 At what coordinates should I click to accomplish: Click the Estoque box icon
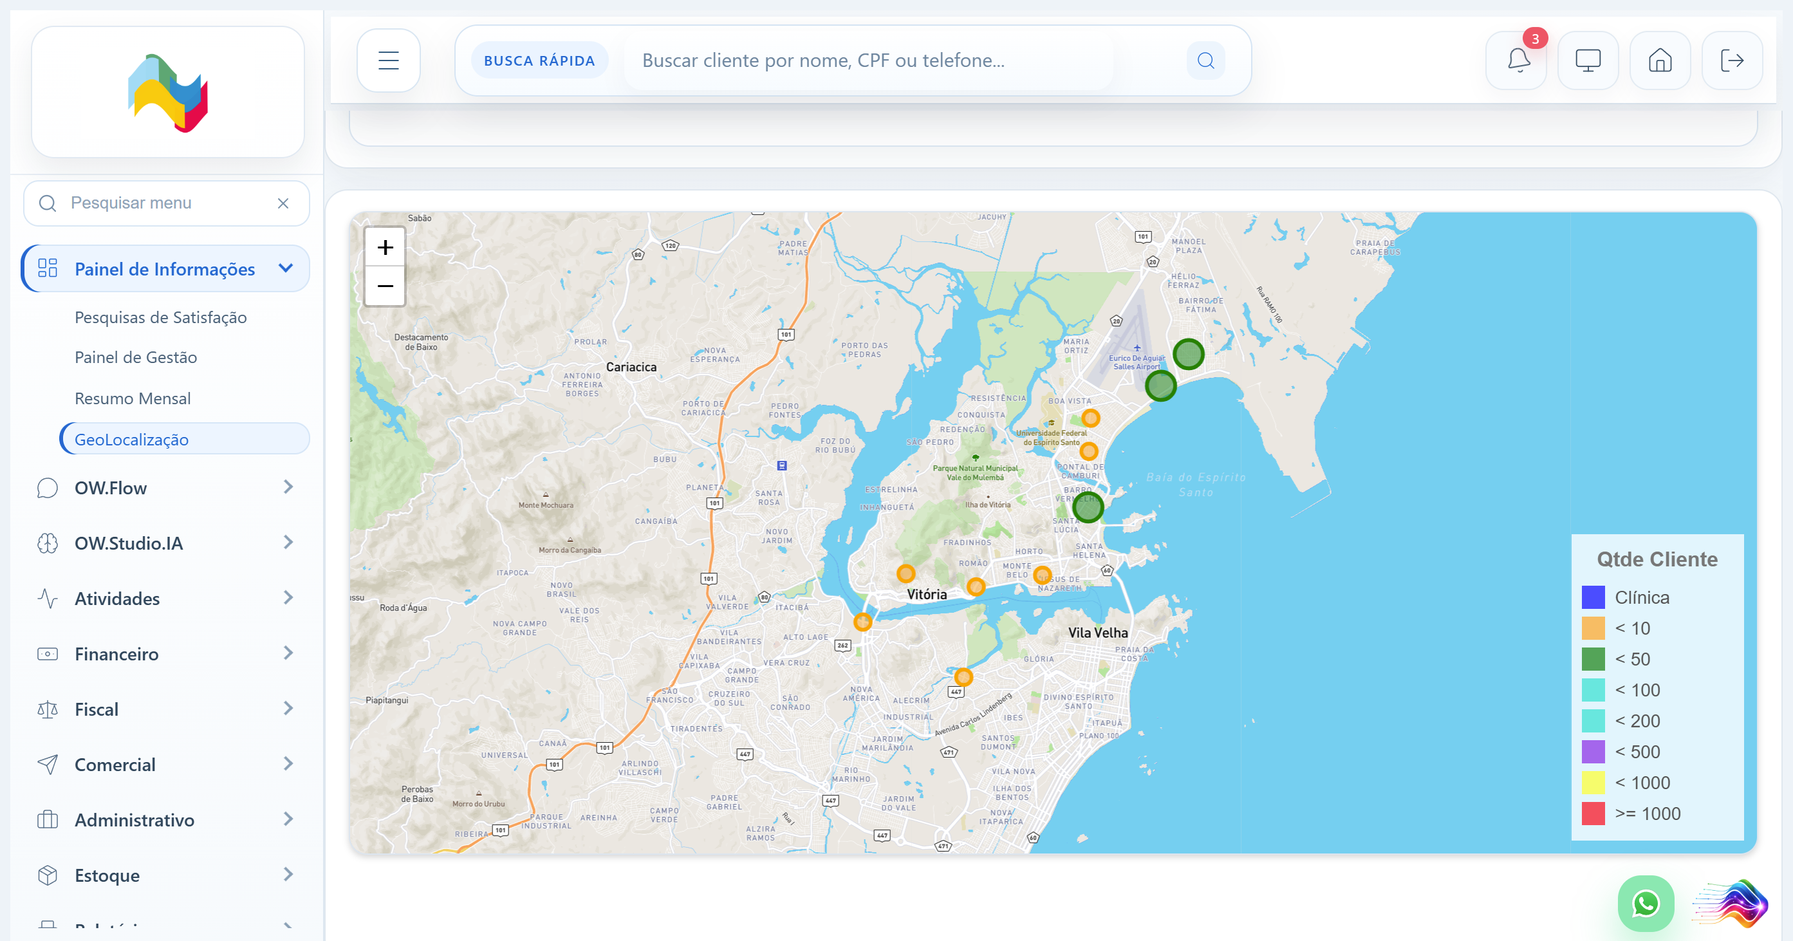[48, 875]
